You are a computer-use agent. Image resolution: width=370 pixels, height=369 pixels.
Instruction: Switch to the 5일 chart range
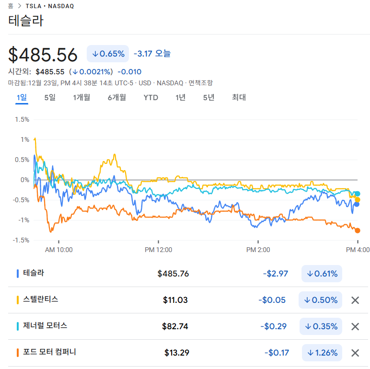click(x=50, y=98)
